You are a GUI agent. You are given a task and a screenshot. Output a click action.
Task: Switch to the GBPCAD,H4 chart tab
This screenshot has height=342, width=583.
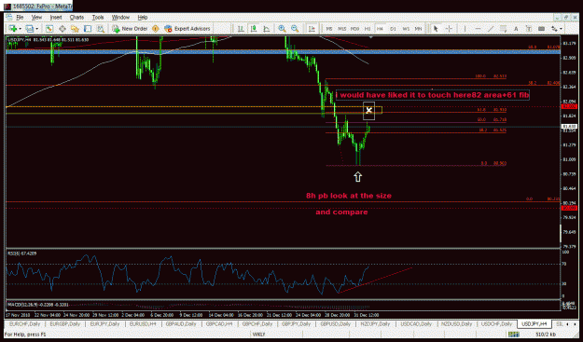tap(220, 324)
